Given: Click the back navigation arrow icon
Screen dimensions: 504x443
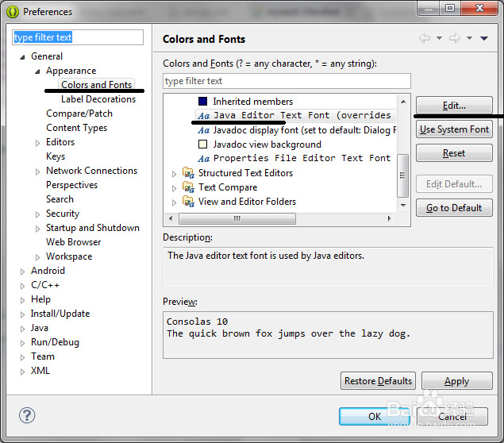Looking at the screenshot, I should (x=425, y=38).
